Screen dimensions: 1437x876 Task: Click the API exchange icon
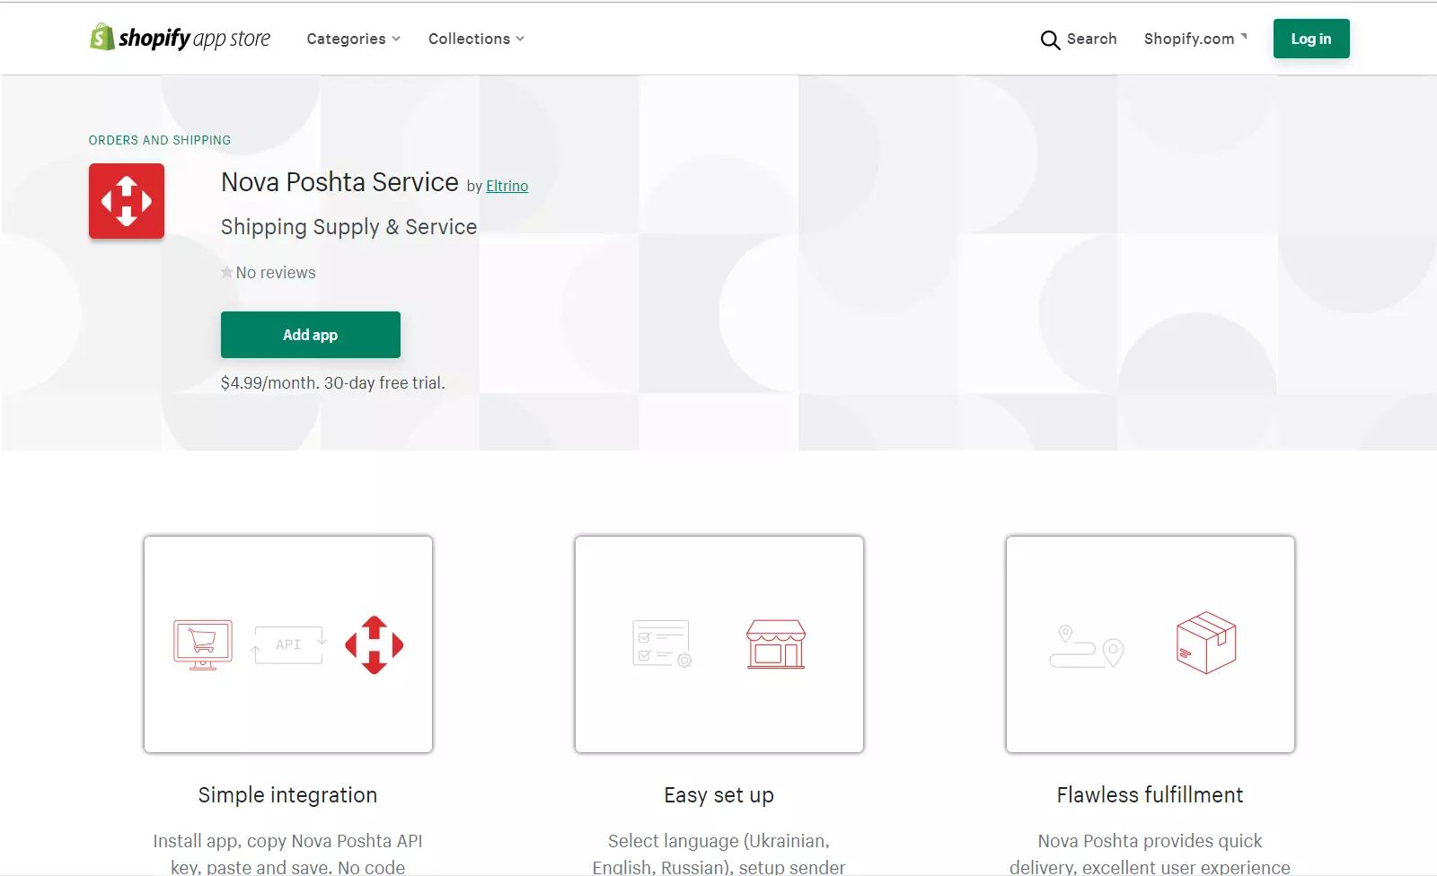click(x=288, y=644)
